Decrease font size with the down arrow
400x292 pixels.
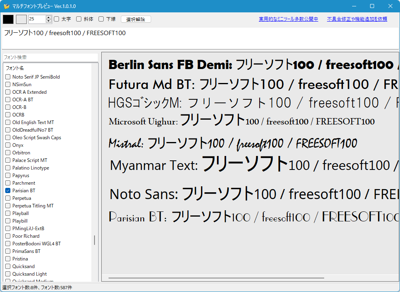tap(49, 21)
